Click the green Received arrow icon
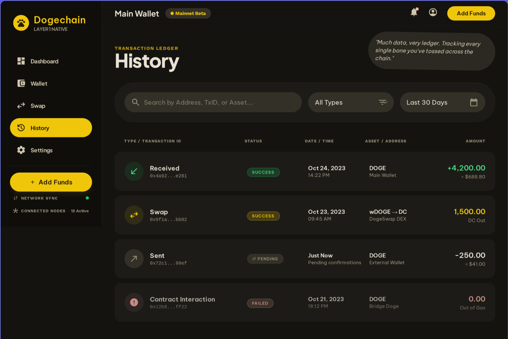 [x=134, y=171]
